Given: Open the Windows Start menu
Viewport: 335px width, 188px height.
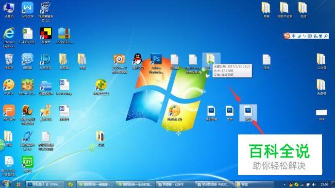Looking at the screenshot, I should pos(7,184).
